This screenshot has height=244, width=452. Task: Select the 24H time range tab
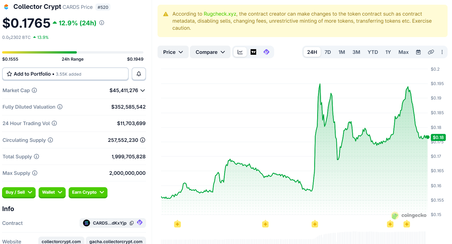[x=312, y=52]
